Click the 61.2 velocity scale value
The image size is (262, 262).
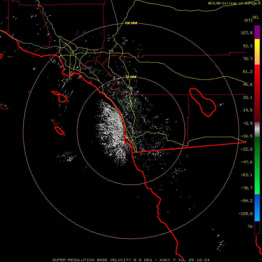248,72
